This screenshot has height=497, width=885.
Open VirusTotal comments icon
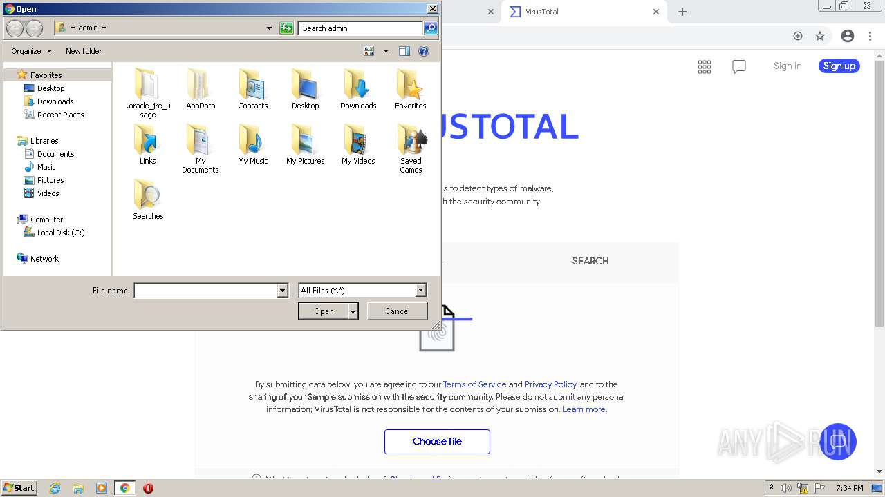pos(739,66)
